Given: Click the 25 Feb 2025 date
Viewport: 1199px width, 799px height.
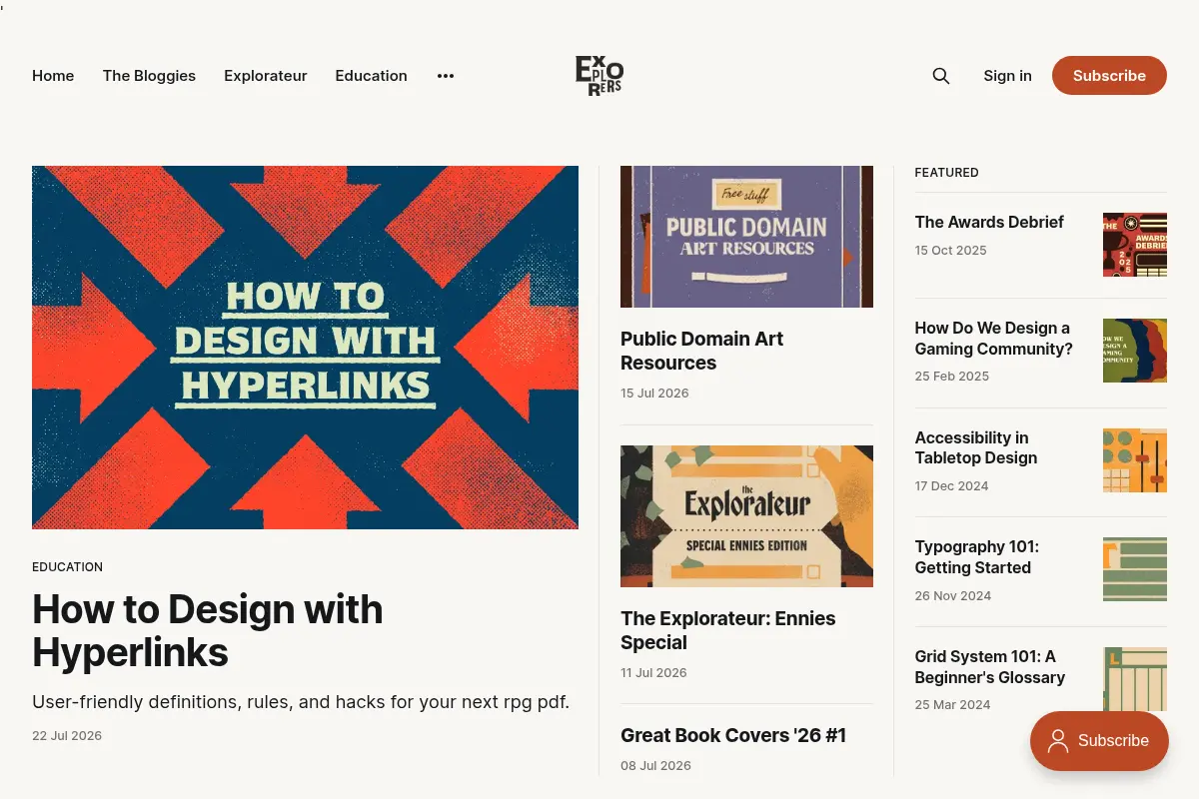Looking at the screenshot, I should [x=951, y=377].
